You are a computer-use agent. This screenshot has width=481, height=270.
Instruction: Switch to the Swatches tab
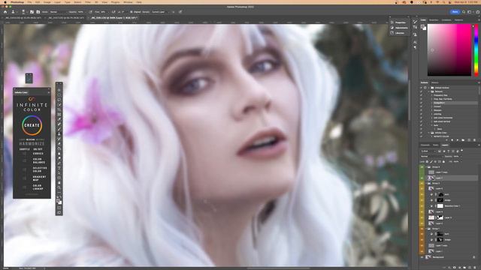434,20
